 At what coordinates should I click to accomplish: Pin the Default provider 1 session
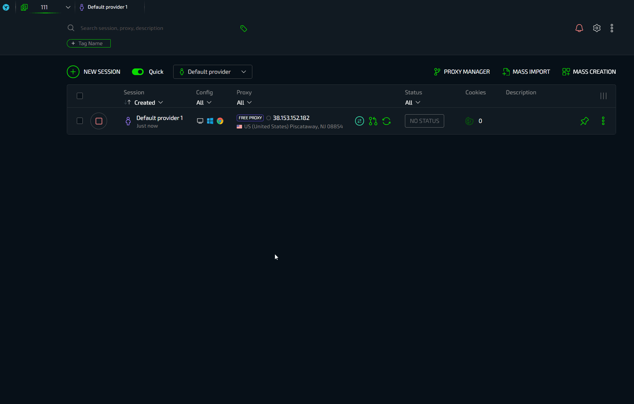tap(584, 121)
